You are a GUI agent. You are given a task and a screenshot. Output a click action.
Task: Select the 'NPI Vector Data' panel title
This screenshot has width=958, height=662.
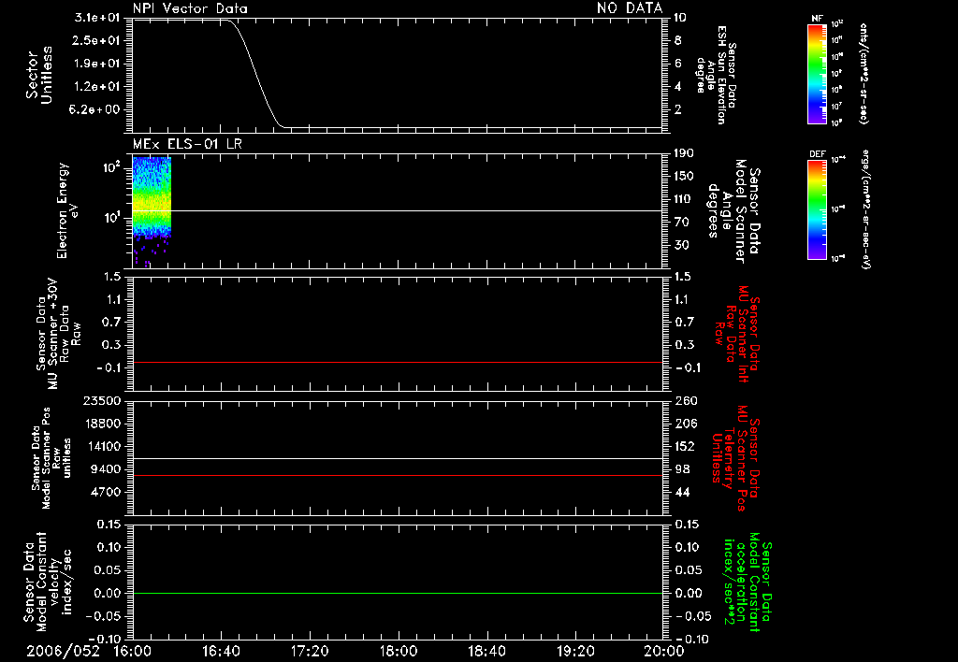[x=191, y=8]
